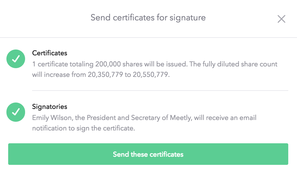297x173 pixels.
Task: Select the Signatories section heading
Action: 50,107
